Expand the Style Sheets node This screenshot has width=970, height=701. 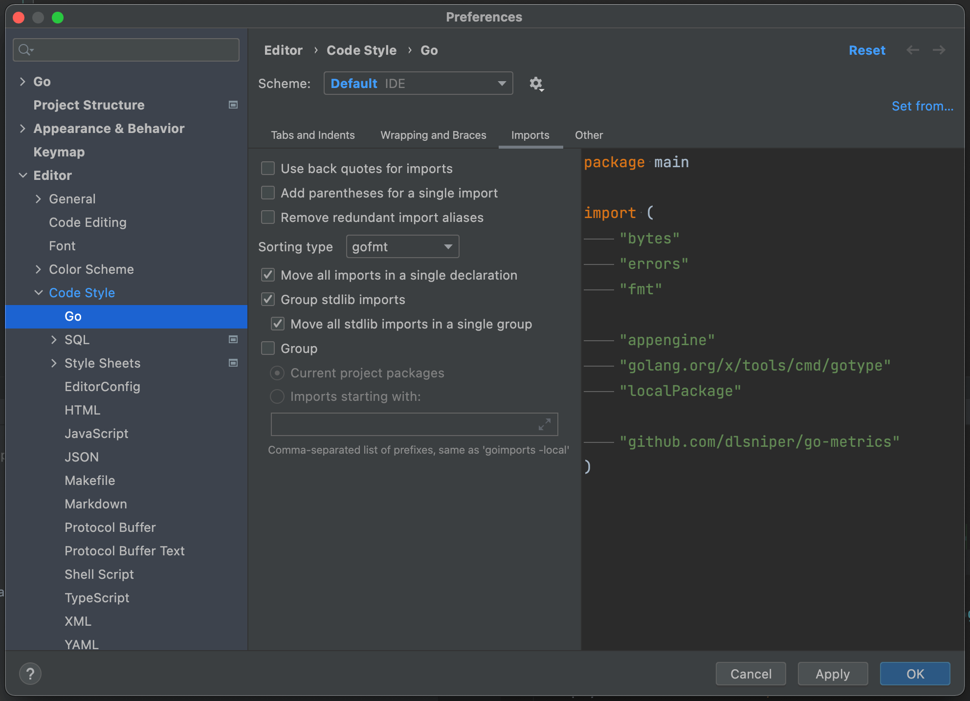tap(54, 363)
